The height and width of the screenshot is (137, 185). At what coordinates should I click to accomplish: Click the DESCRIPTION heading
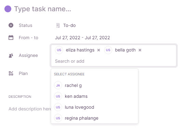(x=20, y=96)
